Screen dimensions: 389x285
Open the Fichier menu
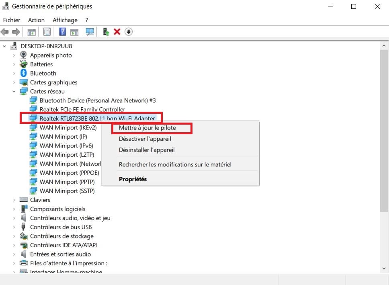point(12,20)
